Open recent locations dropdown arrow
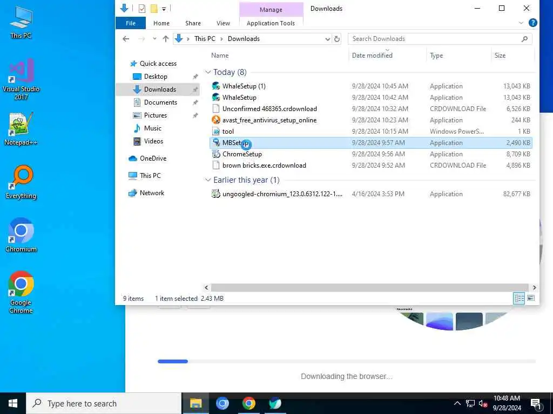The width and height of the screenshot is (553, 414). click(x=154, y=39)
